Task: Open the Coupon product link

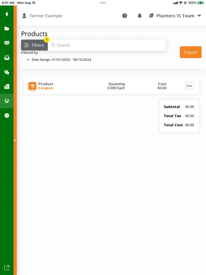Action: (45, 88)
